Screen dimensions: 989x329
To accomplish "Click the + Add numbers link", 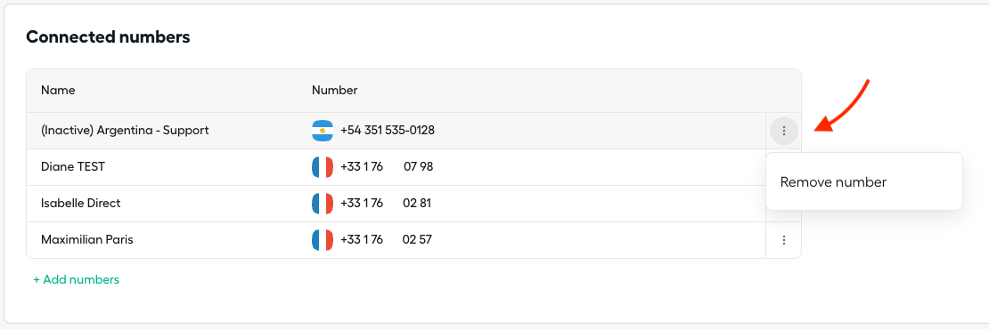I will (x=77, y=279).
